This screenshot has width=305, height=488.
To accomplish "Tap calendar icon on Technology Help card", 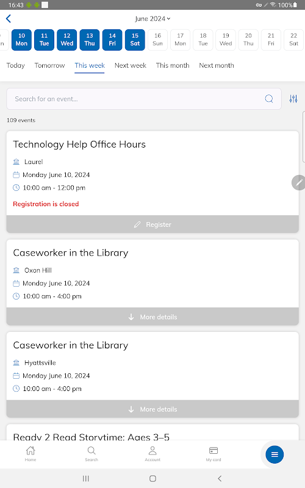I will [x=16, y=175].
